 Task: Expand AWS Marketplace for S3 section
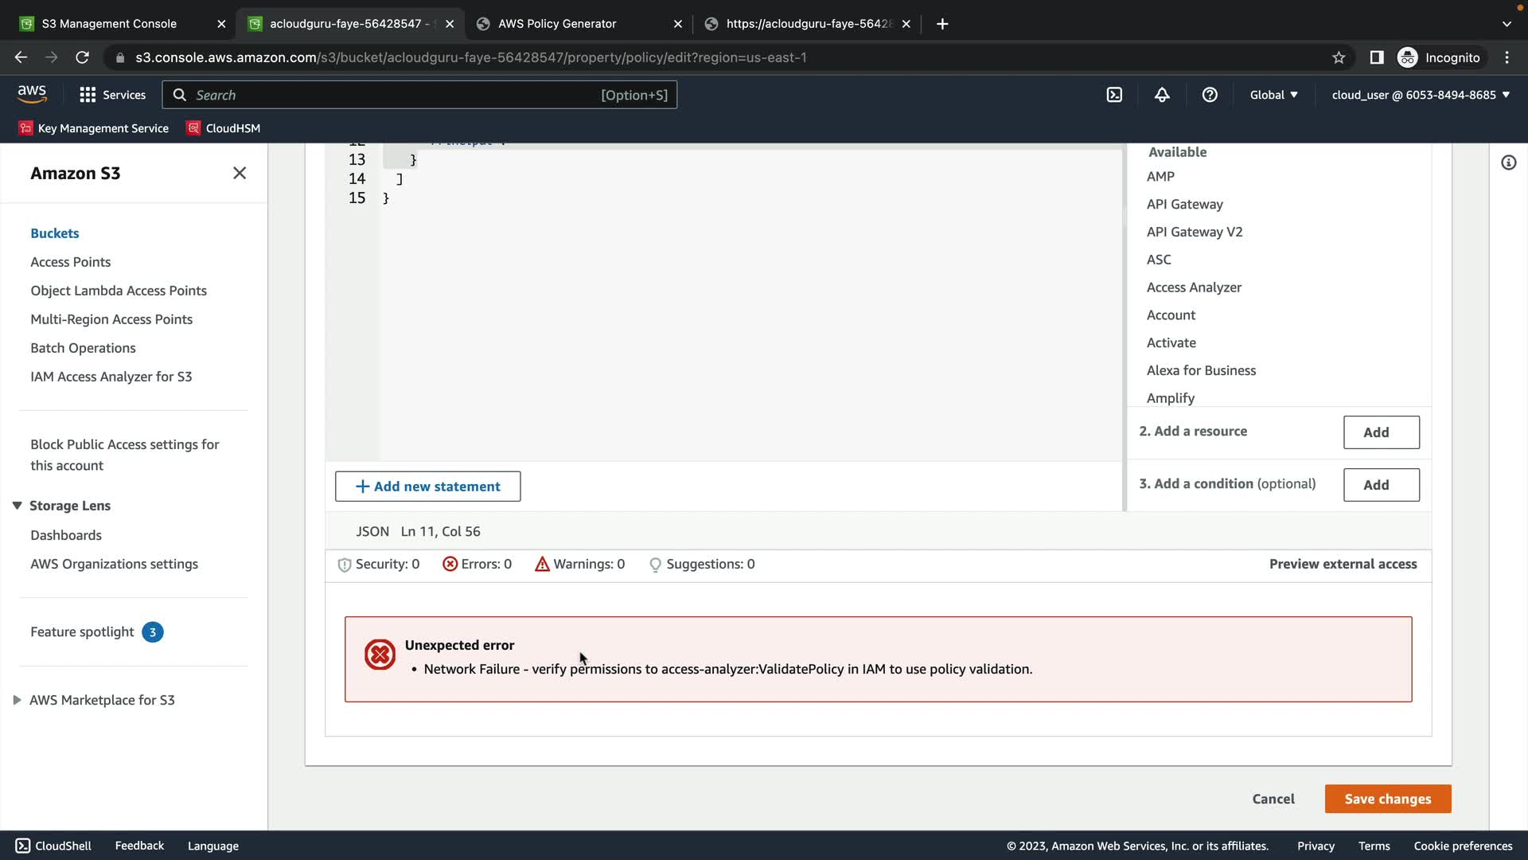(17, 700)
